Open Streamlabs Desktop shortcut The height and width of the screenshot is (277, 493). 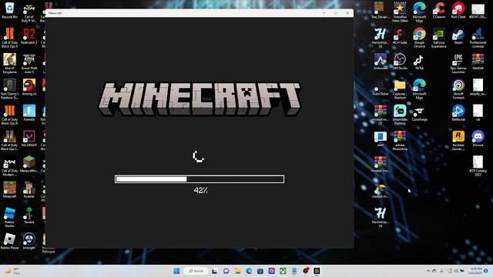[400, 115]
